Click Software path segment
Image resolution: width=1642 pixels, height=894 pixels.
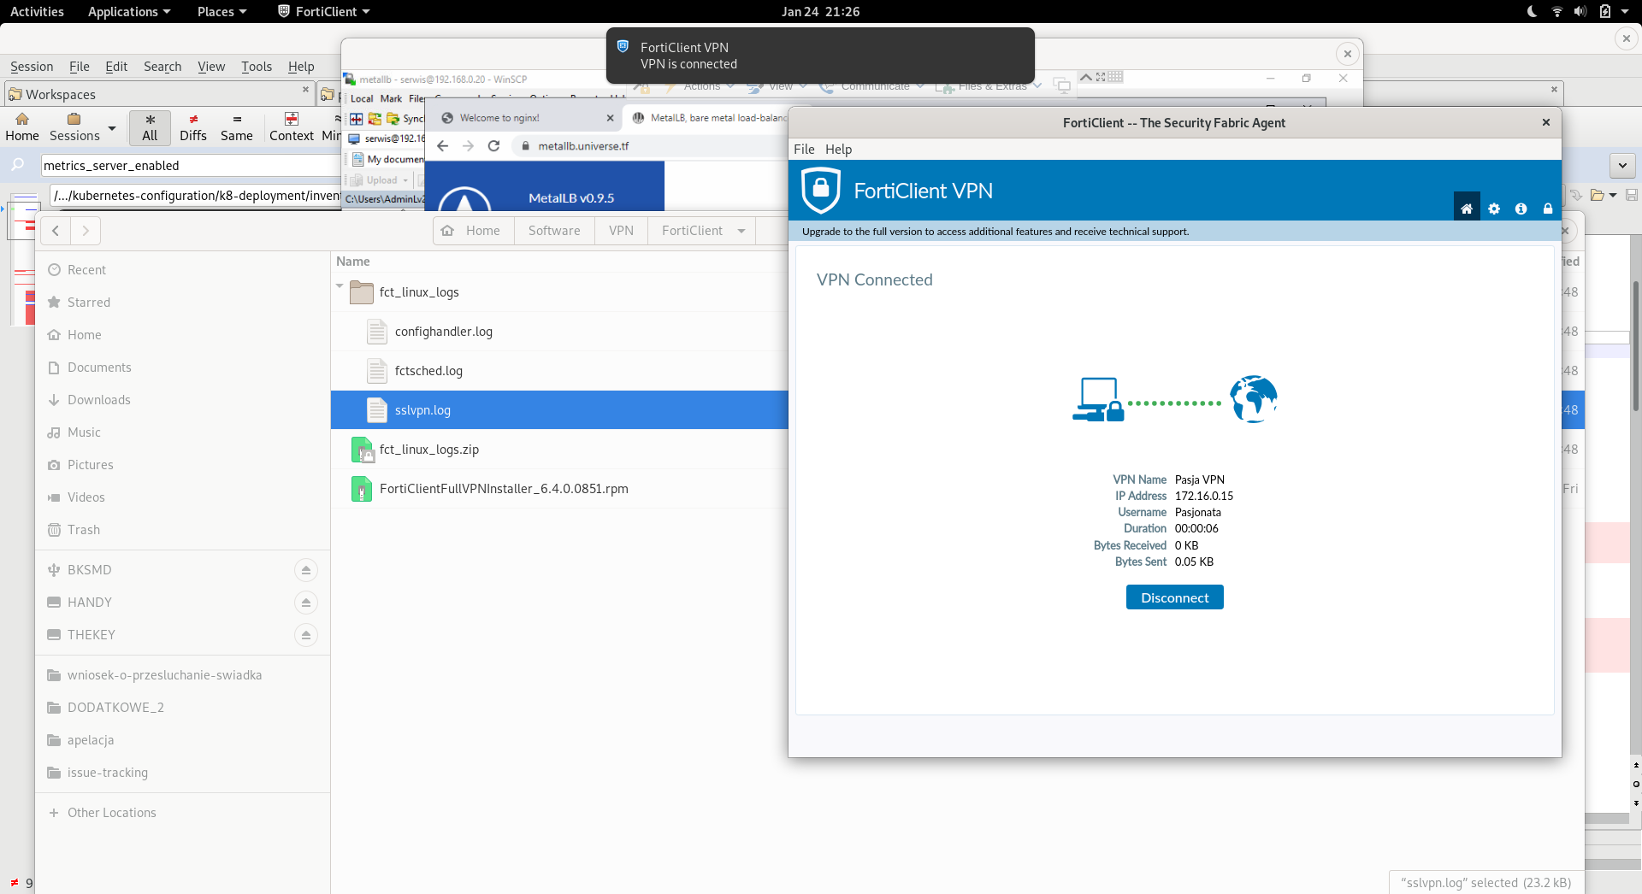(x=554, y=231)
